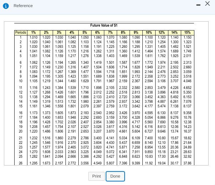215x185 pixels.
Task: Click the Done button
Action: pyautogui.click(x=115, y=176)
